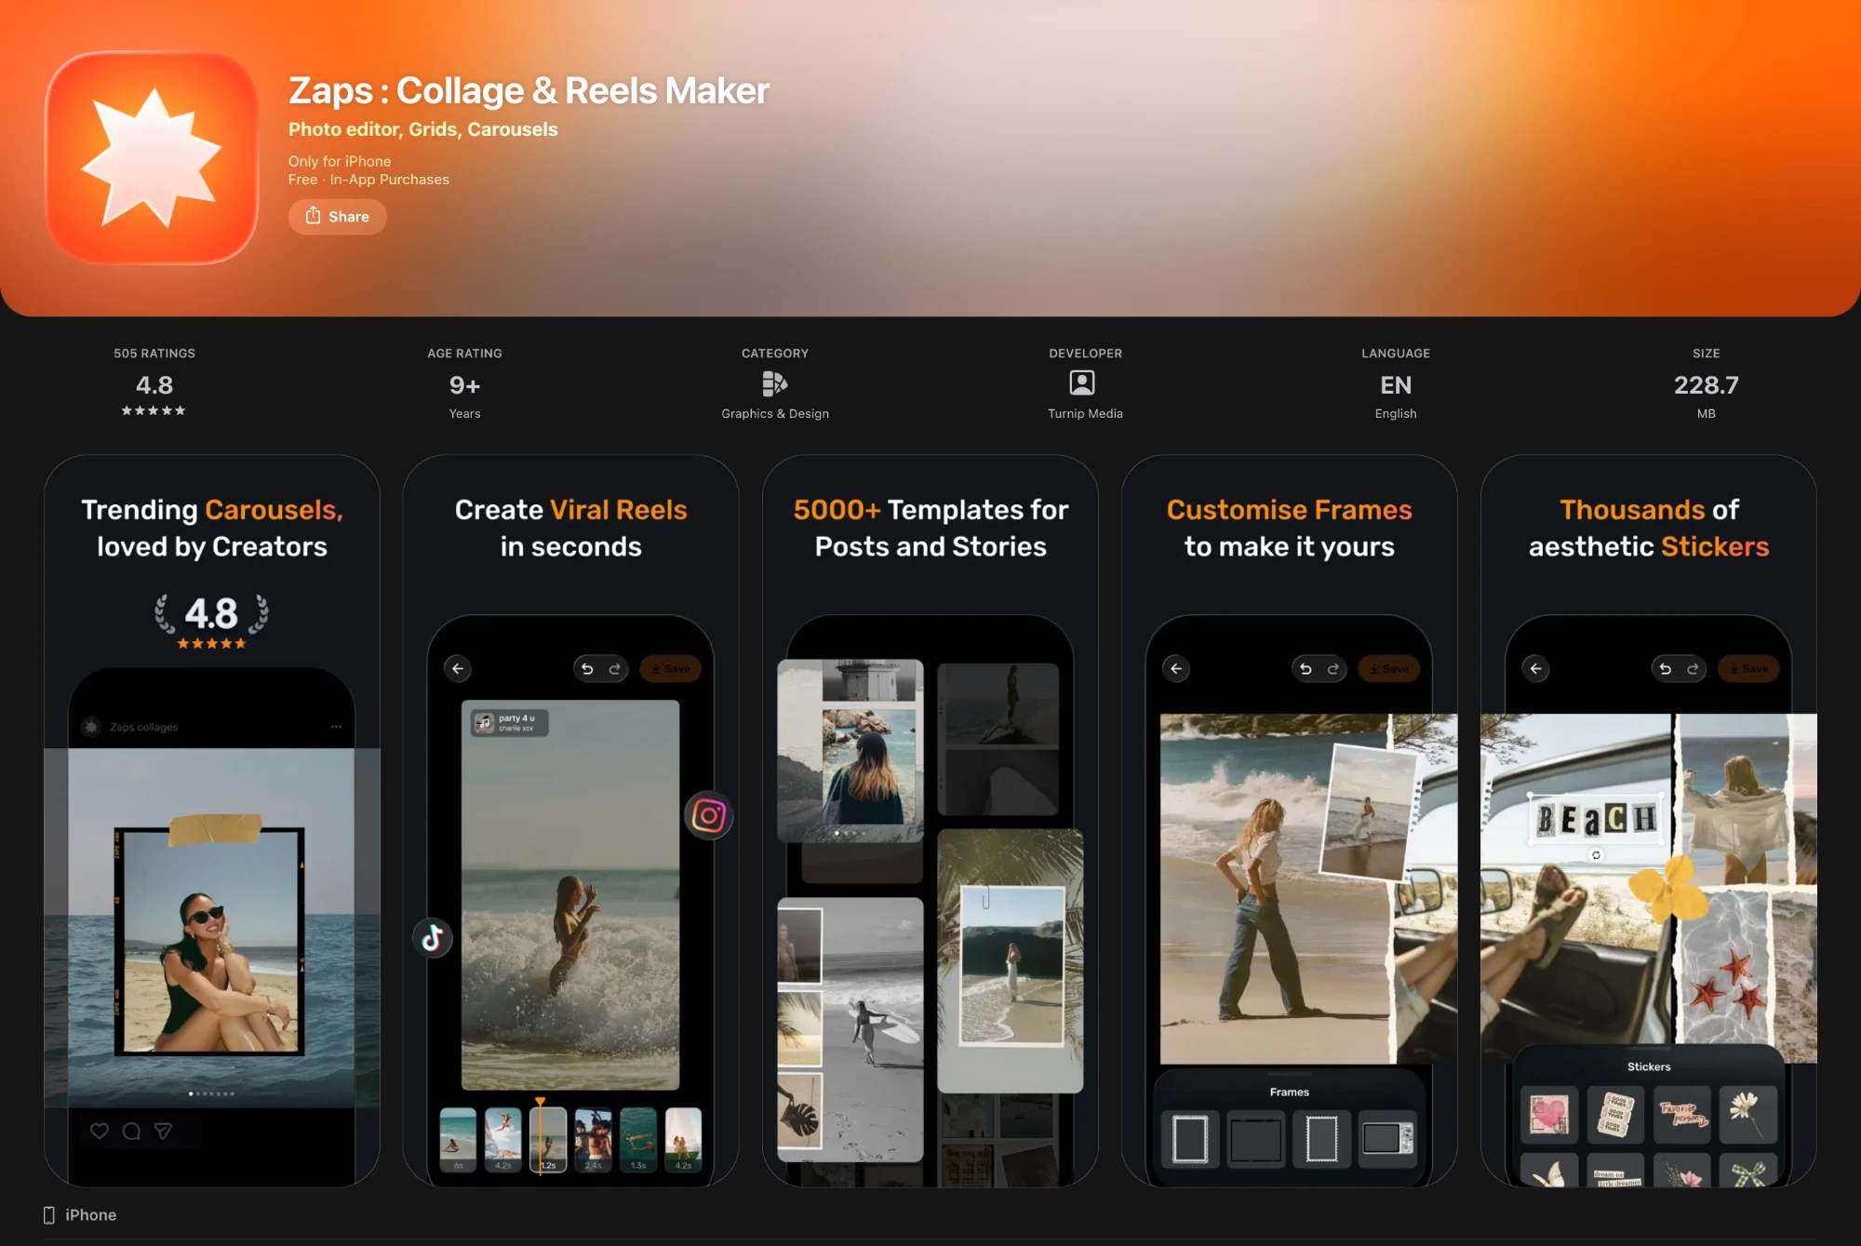Viewport: 1861px width, 1246px height.
Task: Click the Photo editor, Grids, Carousels subtitle
Action: (x=422, y=129)
